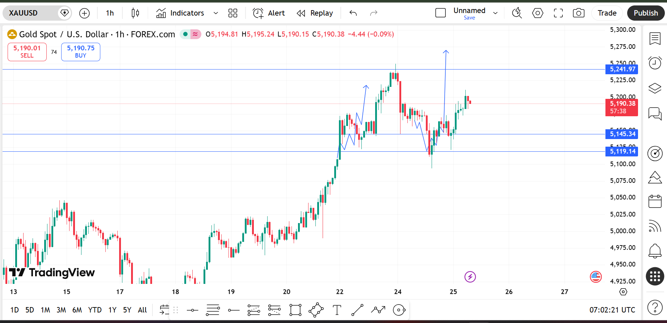Select the horizontal ray drawing tool
The image size is (667, 323).
(x=234, y=310)
